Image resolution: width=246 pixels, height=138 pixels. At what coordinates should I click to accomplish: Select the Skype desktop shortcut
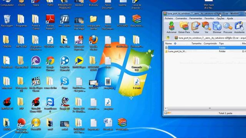click(65, 83)
